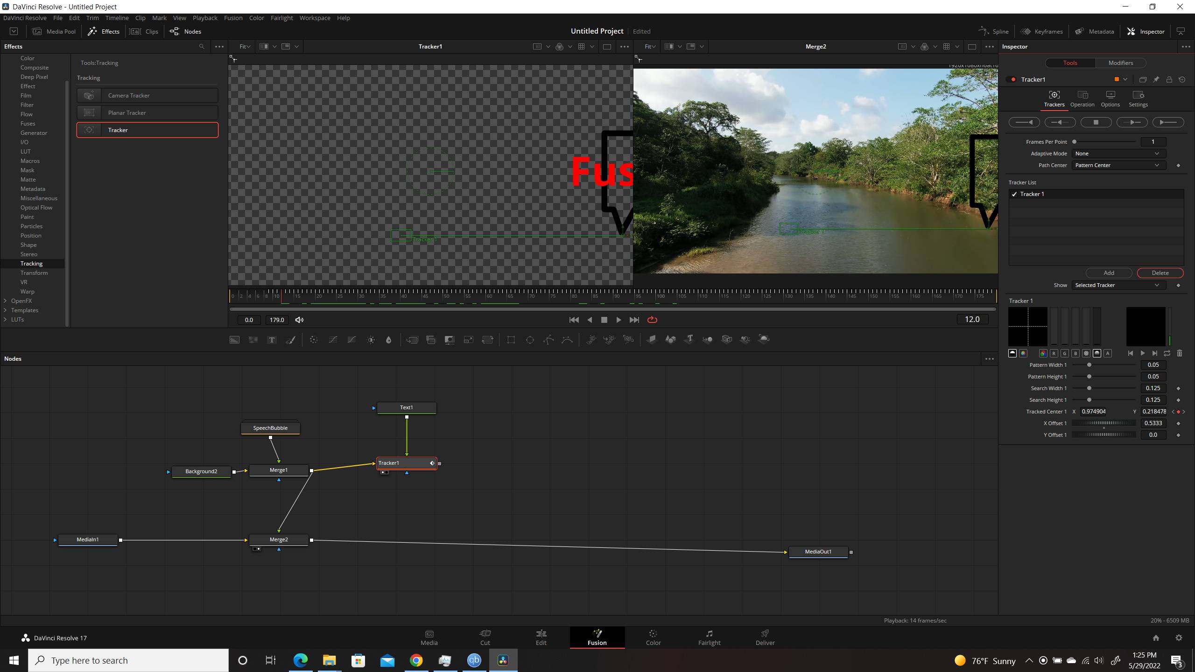Select the Inspector panel icon
The height and width of the screenshot is (672, 1195).
1131,31
